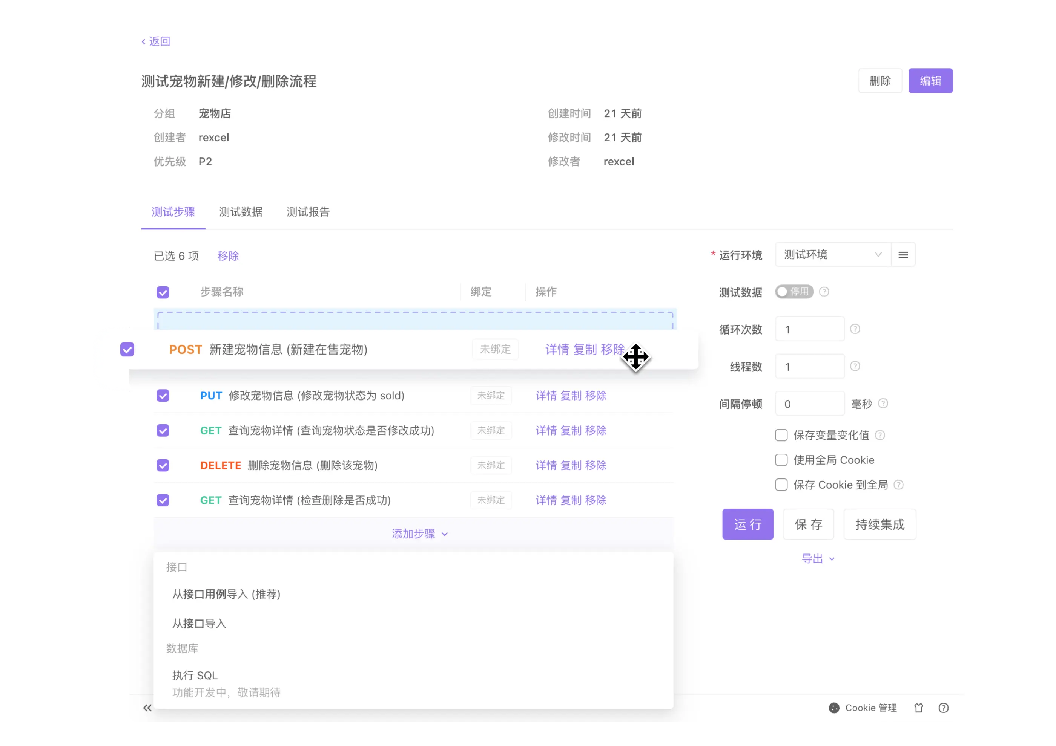
Task: Expand the 导出 export dropdown
Action: (x=817, y=559)
